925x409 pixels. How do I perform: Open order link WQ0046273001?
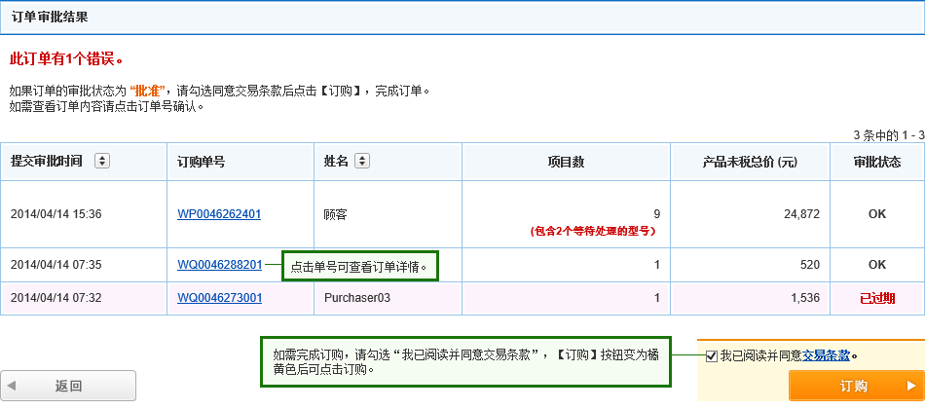pos(219,298)
